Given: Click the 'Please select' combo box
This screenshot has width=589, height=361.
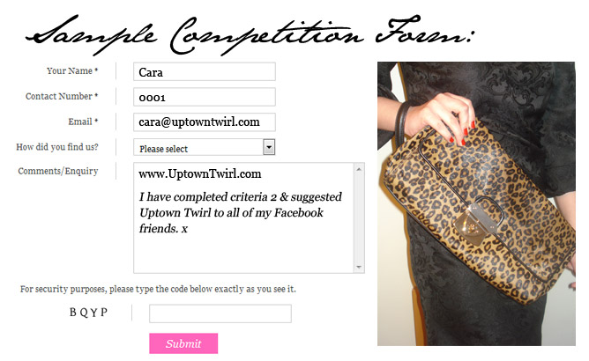Looking at the screenshot, I should [x=205, y=147].
